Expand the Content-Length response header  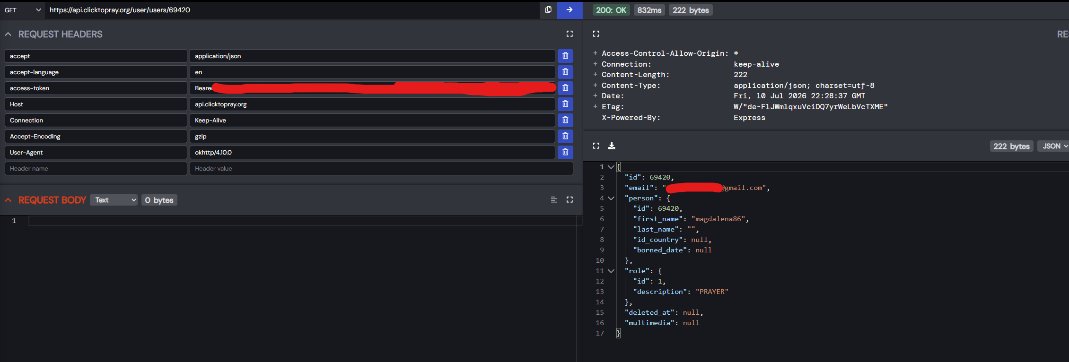coord(595,75)
